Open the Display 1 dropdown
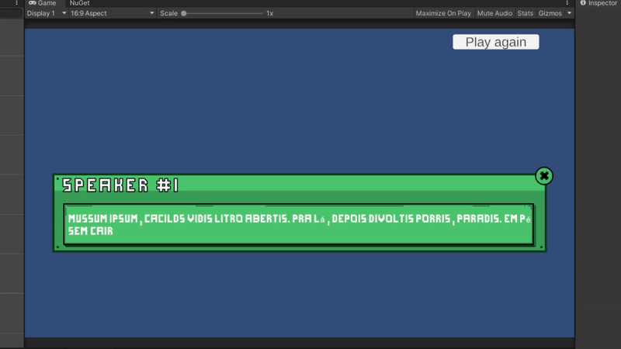Viewport: 621px width, 349px height. [47, 13]
